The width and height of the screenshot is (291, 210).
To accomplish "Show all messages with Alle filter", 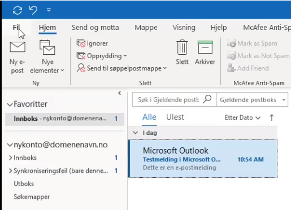I will (149, 117).
